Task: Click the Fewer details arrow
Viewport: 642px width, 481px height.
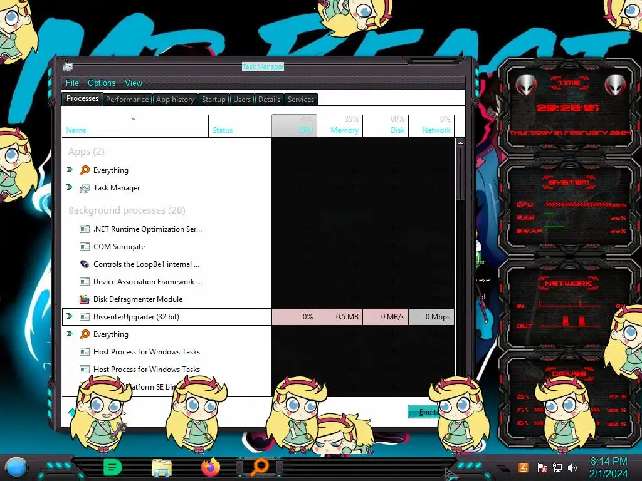Action: coord(72,412)
